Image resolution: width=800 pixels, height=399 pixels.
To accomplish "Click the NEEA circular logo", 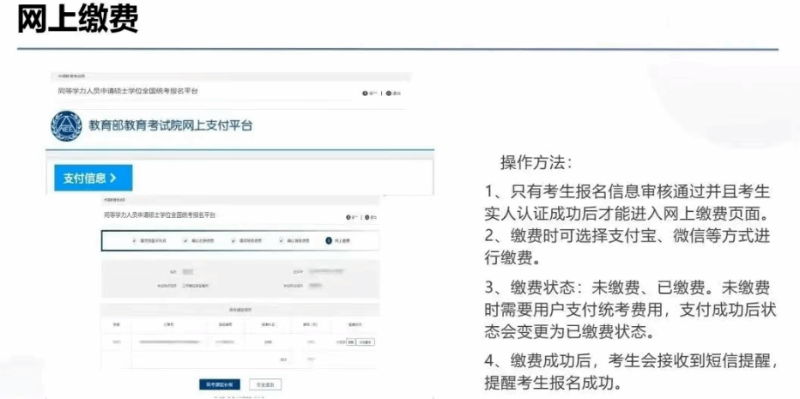I will click(x=67, y=126).
